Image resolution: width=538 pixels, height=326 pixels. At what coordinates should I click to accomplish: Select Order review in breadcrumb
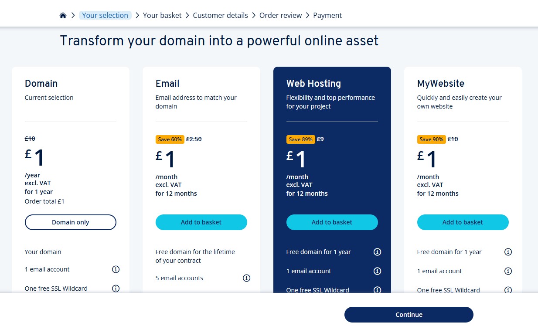[280, 15]
